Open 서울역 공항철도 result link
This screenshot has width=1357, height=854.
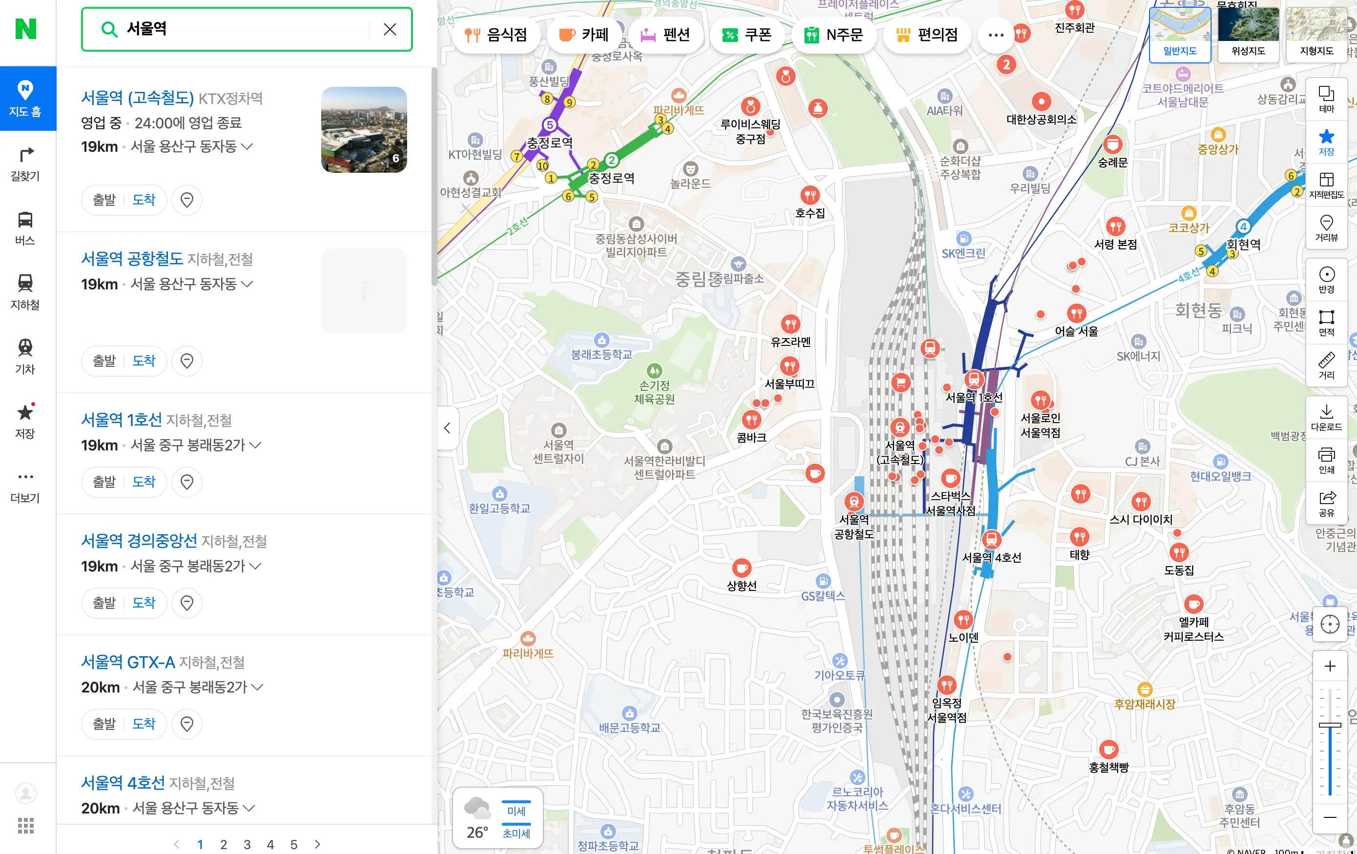[x=132, y=259]
